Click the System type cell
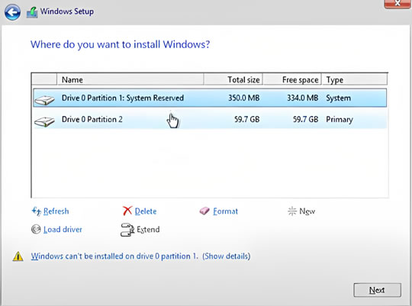Viewport: 412px width, 306px height. [339, 98]
